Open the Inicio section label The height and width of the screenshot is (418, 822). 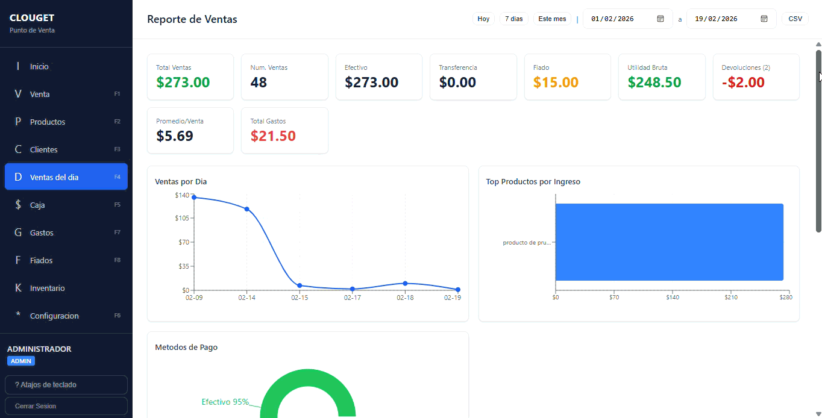click(39, 66)
